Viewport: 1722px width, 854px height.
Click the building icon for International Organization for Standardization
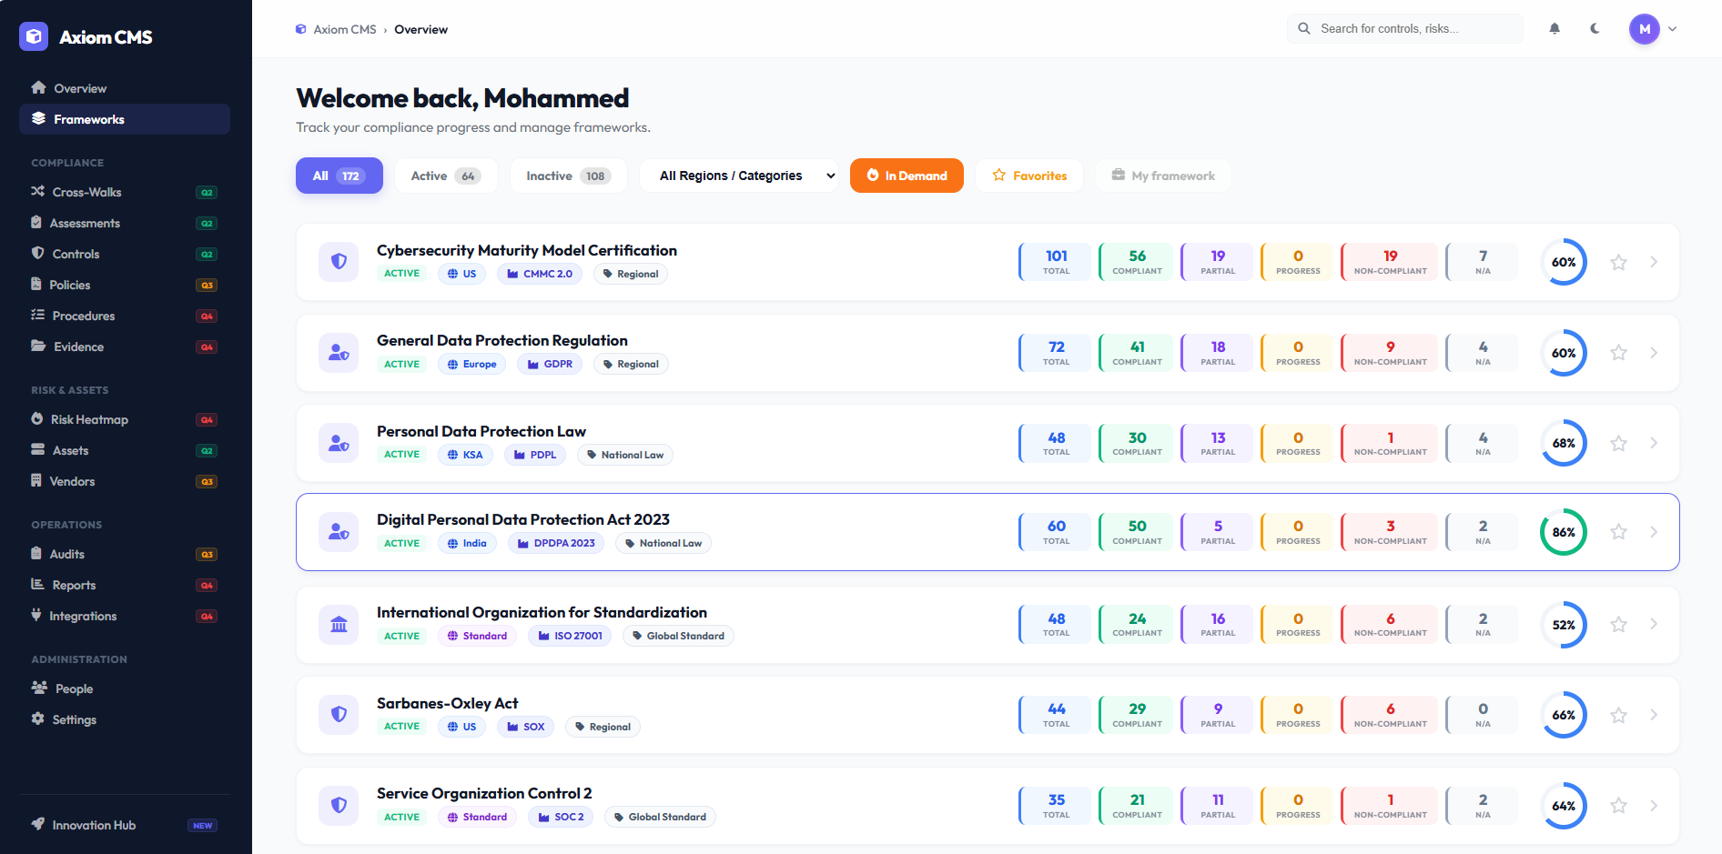(339, 625)
